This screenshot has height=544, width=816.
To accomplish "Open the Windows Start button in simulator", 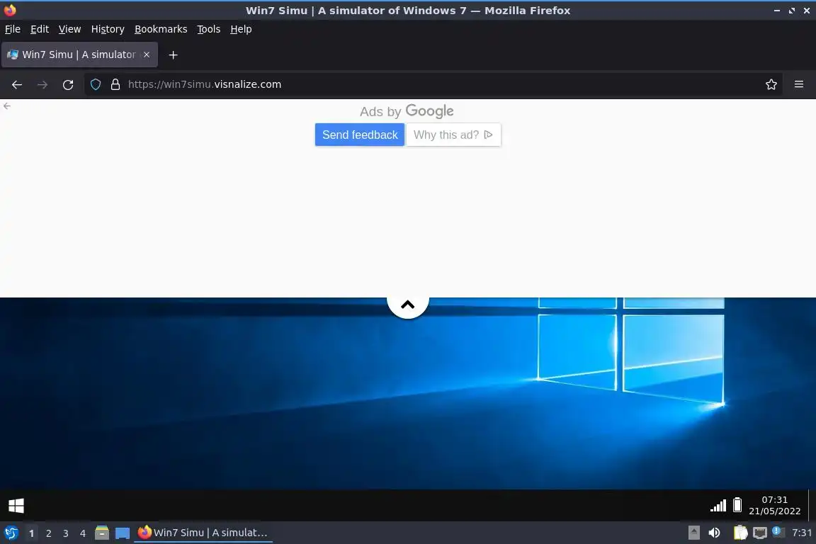I will (x=16, y=506).
